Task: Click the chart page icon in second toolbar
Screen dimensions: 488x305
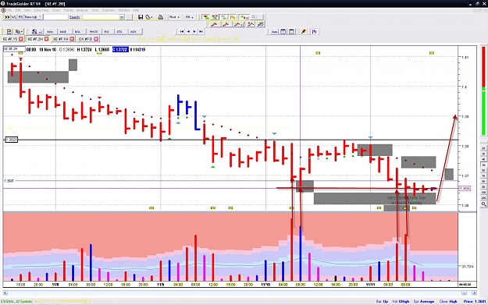Action: [9, 31]
